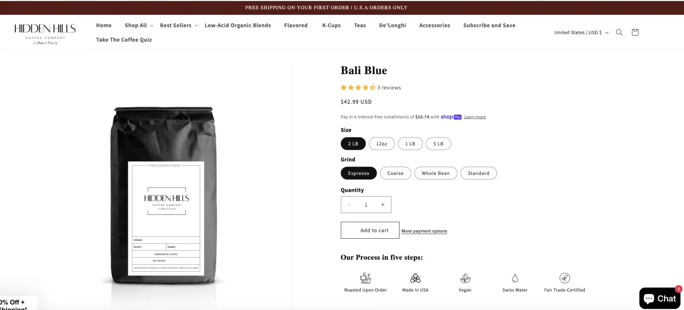The height and width of the screenshot is (310, 684).
Task: Click the Vegan leaf icon
Action: click(x=465, y=278)
